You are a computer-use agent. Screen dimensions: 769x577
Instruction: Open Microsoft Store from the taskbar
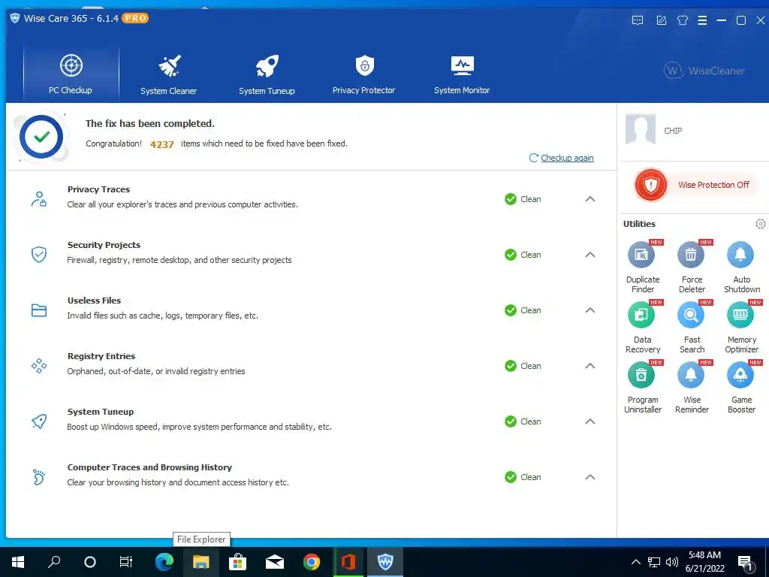[237, 562]
